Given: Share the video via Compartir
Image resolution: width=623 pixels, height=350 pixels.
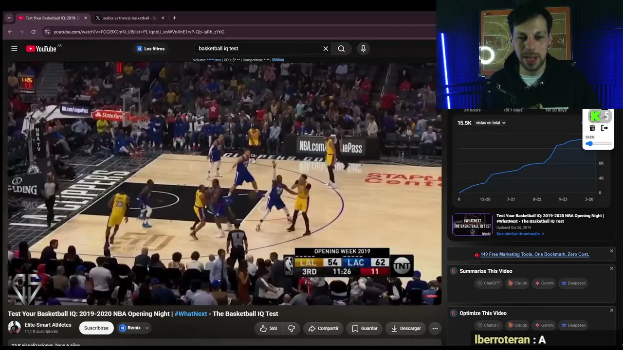Looking at the screenshot, I should coord(323,328).
